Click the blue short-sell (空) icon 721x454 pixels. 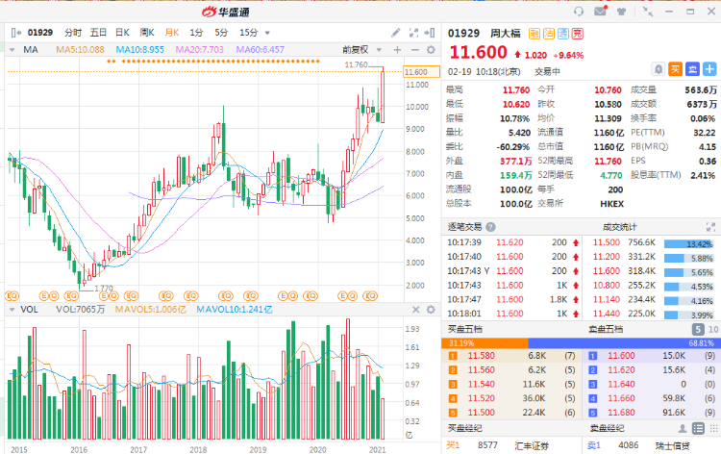tap(690, 69)
